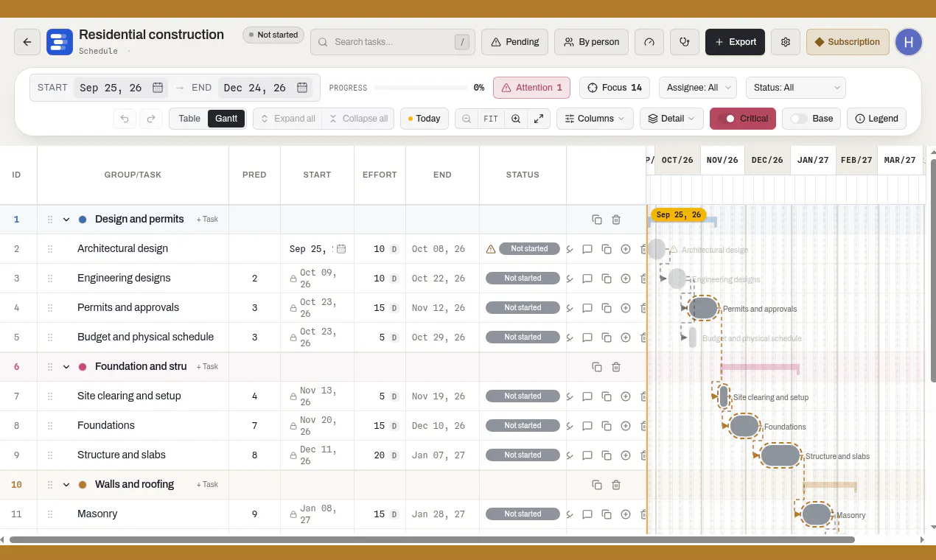Viewport: 936px width, 560px height.
Task: Open Focus 14 filter
Action: click(615, 88)
